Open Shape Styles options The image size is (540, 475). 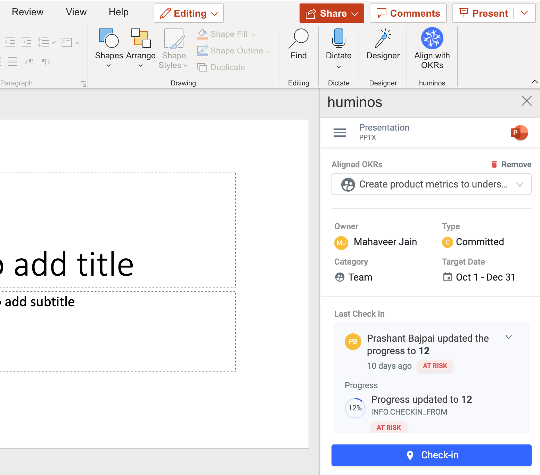click(173, 49)
